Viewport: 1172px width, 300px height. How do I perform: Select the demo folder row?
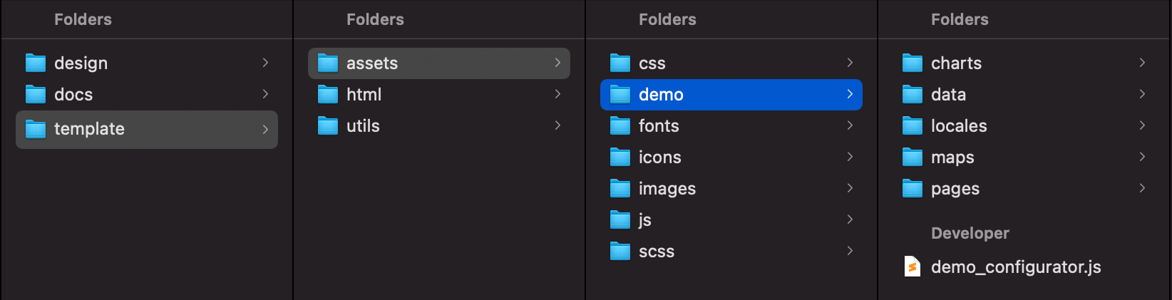click(x=731, y=95)
